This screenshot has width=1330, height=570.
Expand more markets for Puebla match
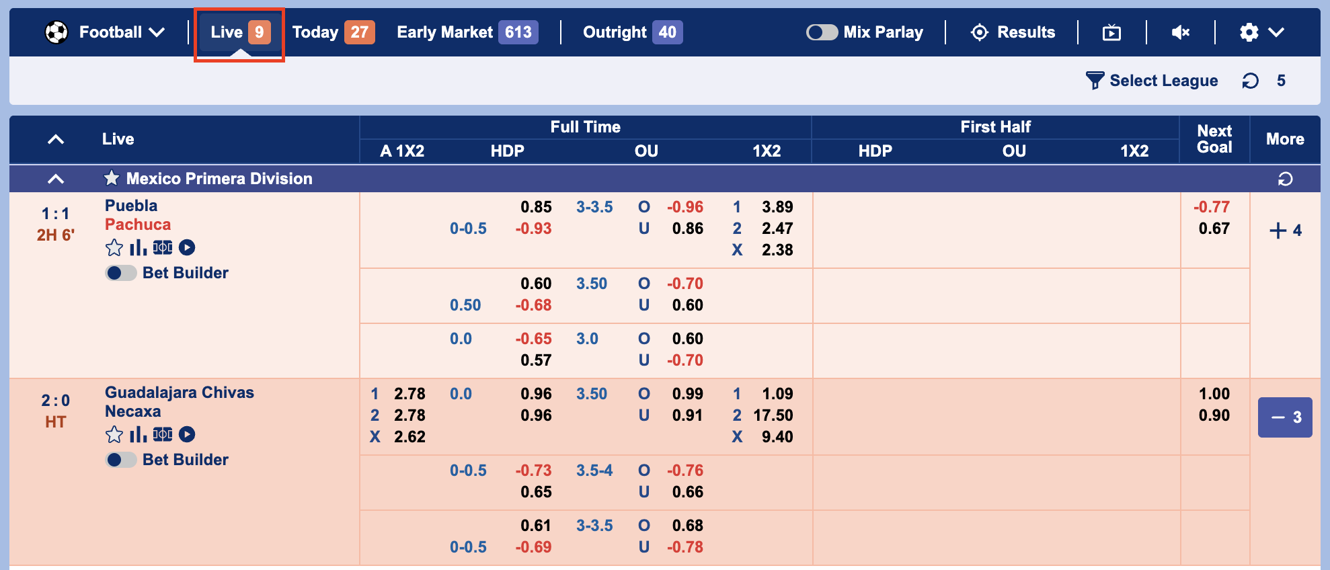(1285, 231)
